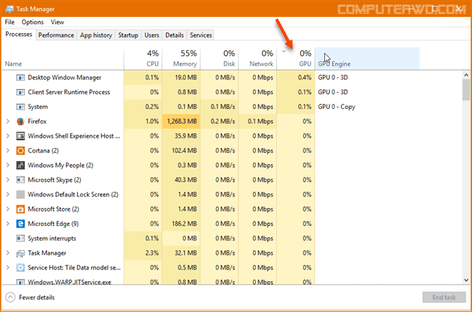Image resolution: width=472 pixels, height=312 pixels.
Task: Click the Microsoft Edge icon
Action: 20,224
